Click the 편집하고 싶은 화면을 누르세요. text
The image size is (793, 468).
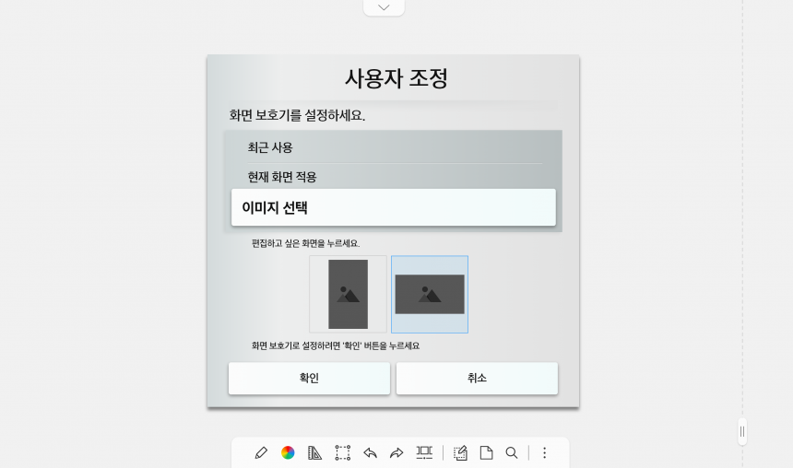click(305, 243)
